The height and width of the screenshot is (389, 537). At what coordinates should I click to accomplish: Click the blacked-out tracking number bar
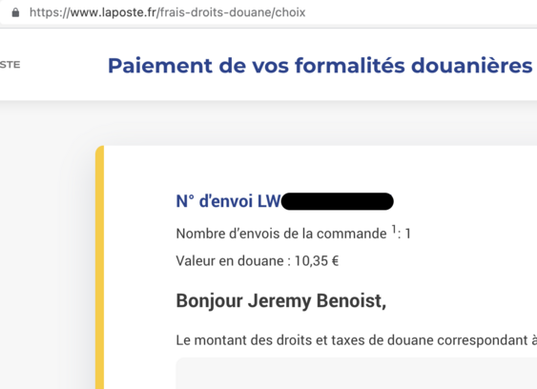click(338, 201)
